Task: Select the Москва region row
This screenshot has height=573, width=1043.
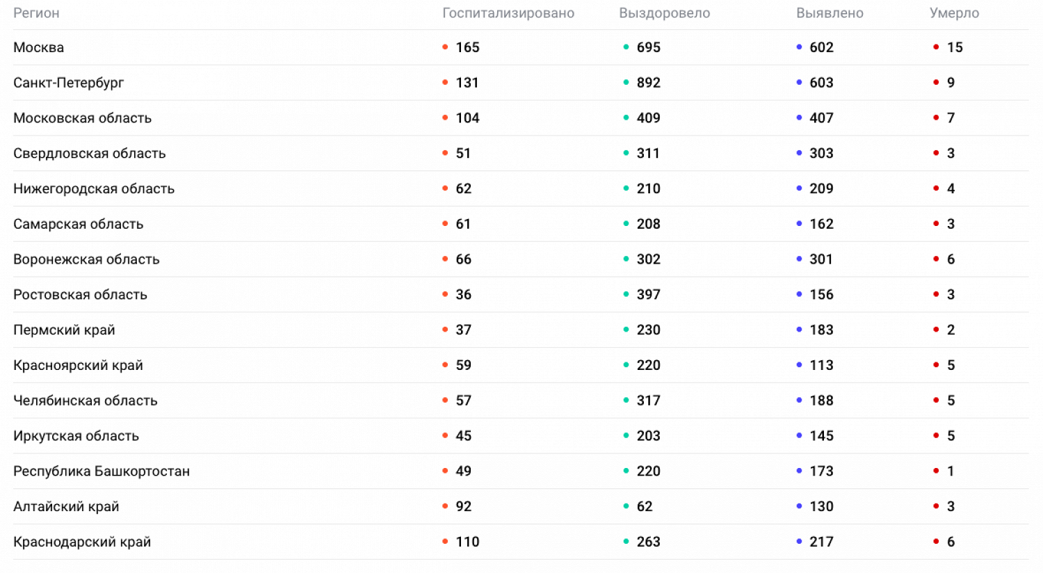Action: [x=39, y=47]
